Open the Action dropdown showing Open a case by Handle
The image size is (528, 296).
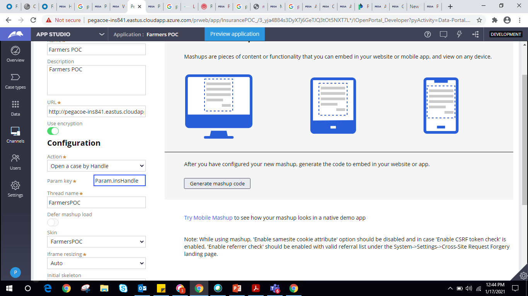pyautogui.click(x=96, y=166)
